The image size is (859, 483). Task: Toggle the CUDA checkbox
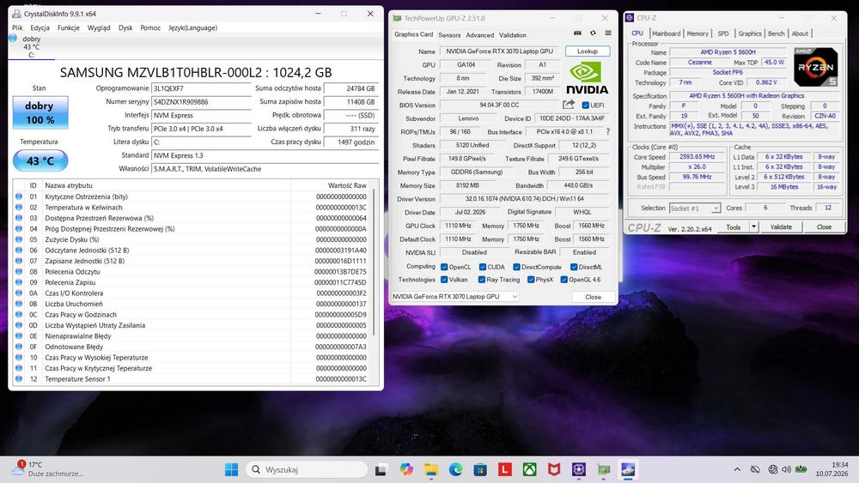coord(483,267)
